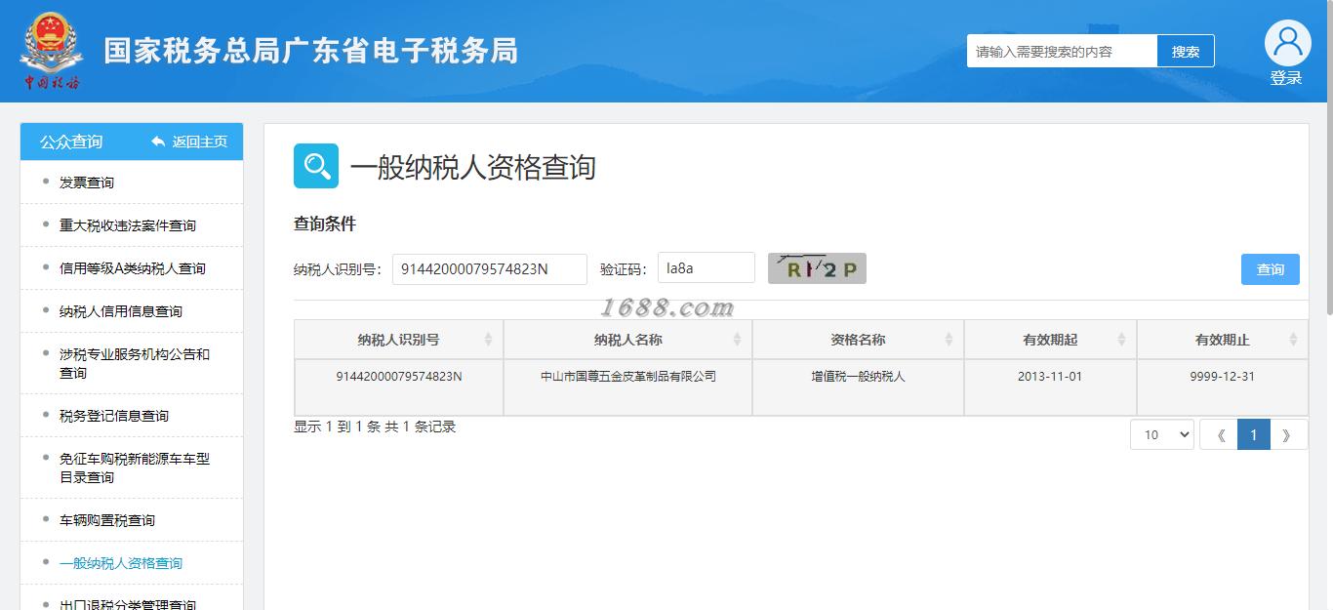
Task: Open the rows-per-page dropdown showing 10
Action: tap(1161, 435)
